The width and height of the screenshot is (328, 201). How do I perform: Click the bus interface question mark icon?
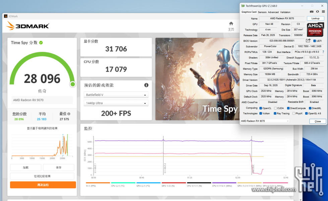pos(323,52)
